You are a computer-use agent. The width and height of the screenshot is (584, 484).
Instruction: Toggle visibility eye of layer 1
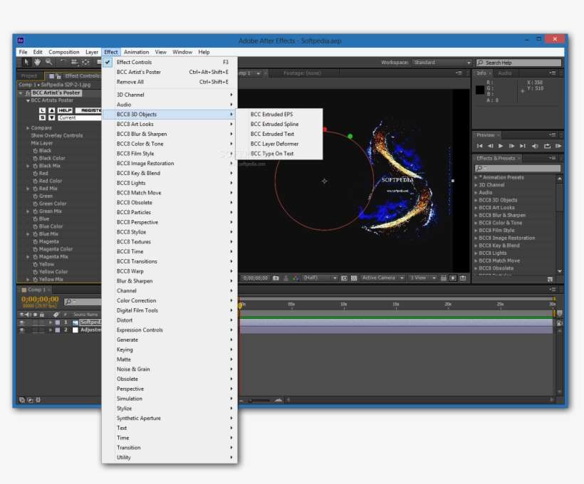pyautogui.click(x=22, y=322)
